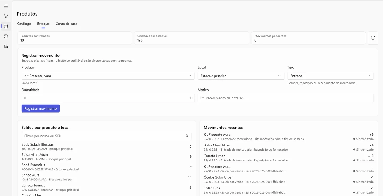Select the Boné Essentials balance row
This screenshot has width=383, height=196.
(x=107, y=167)
